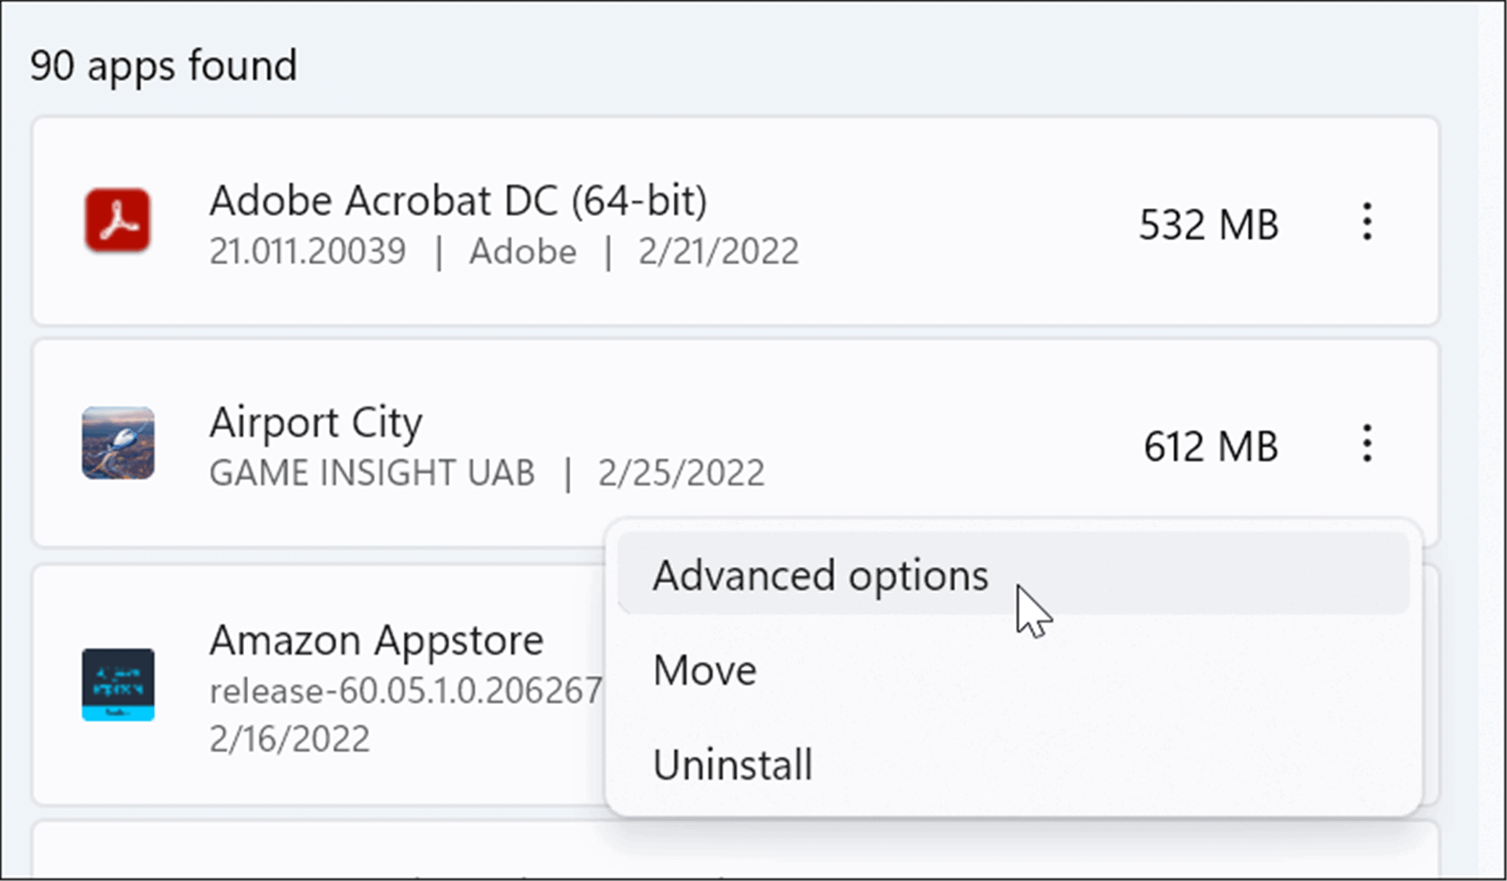The image size is (1507, 881).
Task: Select the Adobe Acrobat DC (64-bit) entry
Action: coord(458,199)
